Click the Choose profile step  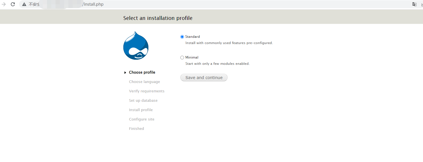(x=142, y=72)
